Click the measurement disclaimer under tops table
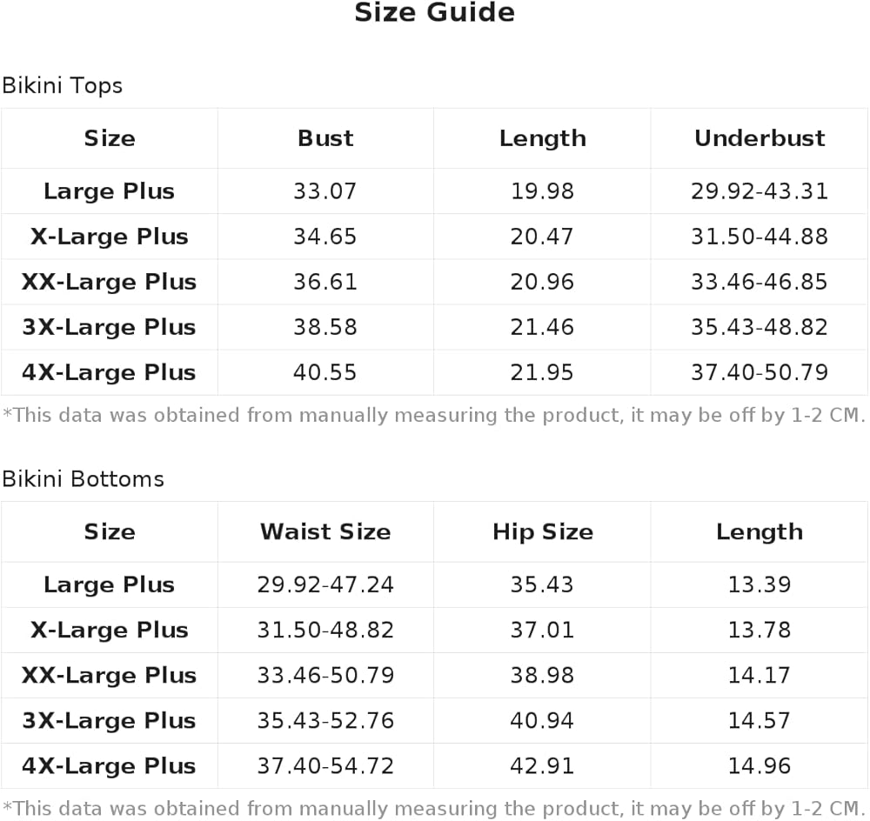This screenshot has height=821, width=870. (x=434, y=415)
